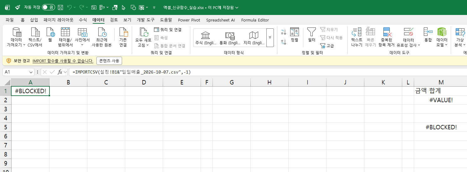
Task: Toggle the AutoSave (자동 저장) switch
Action: [48, 7]
